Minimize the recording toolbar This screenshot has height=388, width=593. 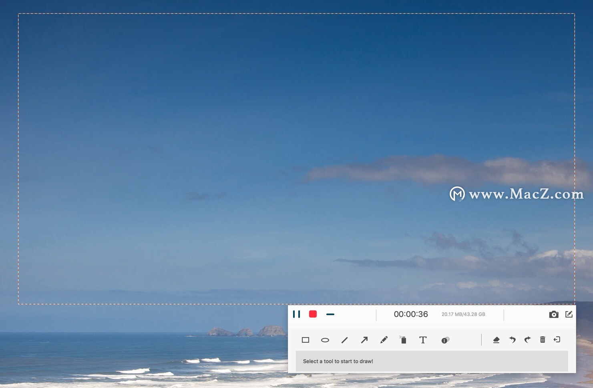[x=330, y=314]
